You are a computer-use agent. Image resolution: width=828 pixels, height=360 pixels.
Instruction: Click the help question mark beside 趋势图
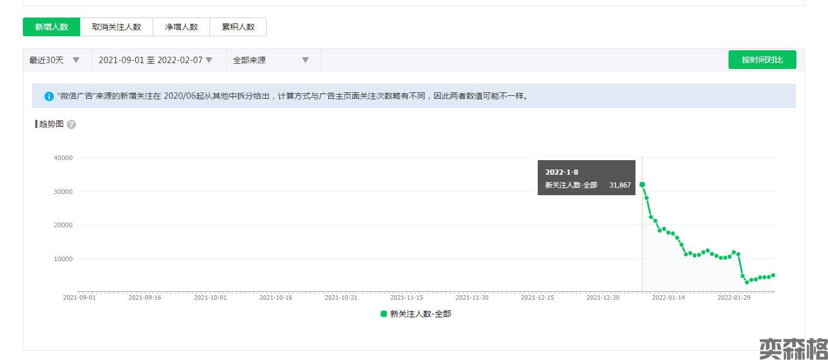(71, 124)
